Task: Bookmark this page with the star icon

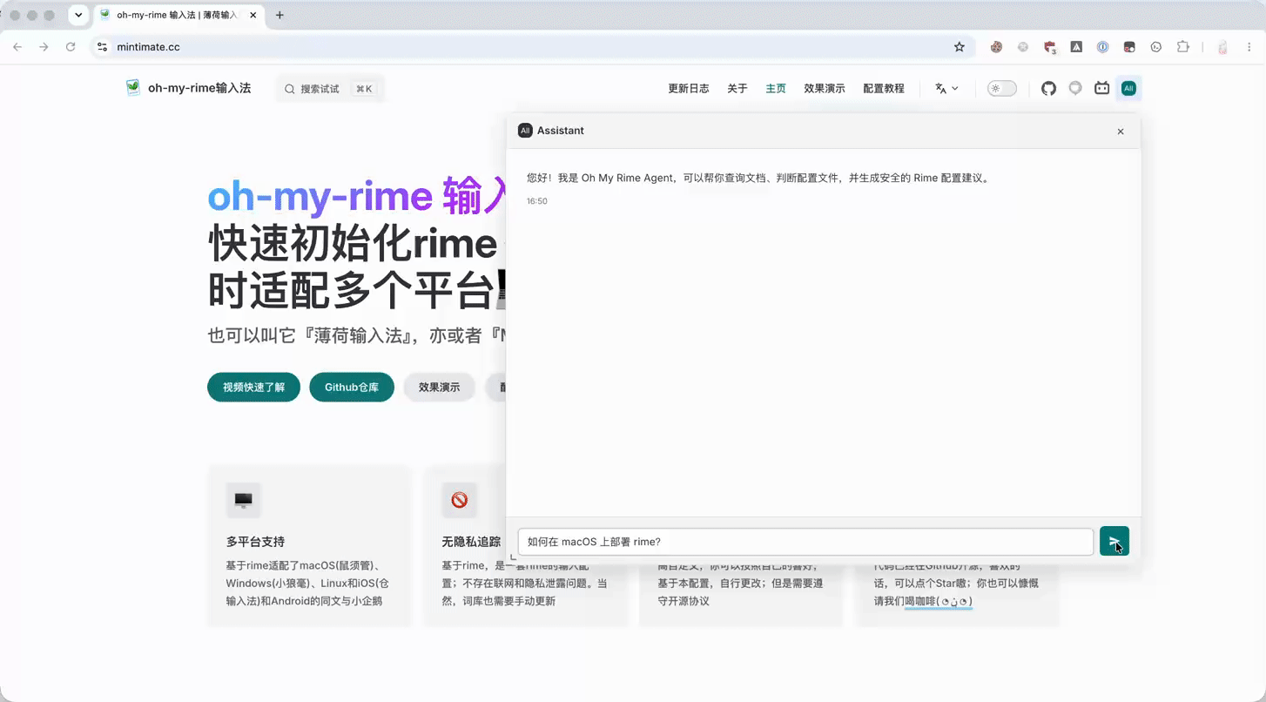Action: [x=960, y=47]
